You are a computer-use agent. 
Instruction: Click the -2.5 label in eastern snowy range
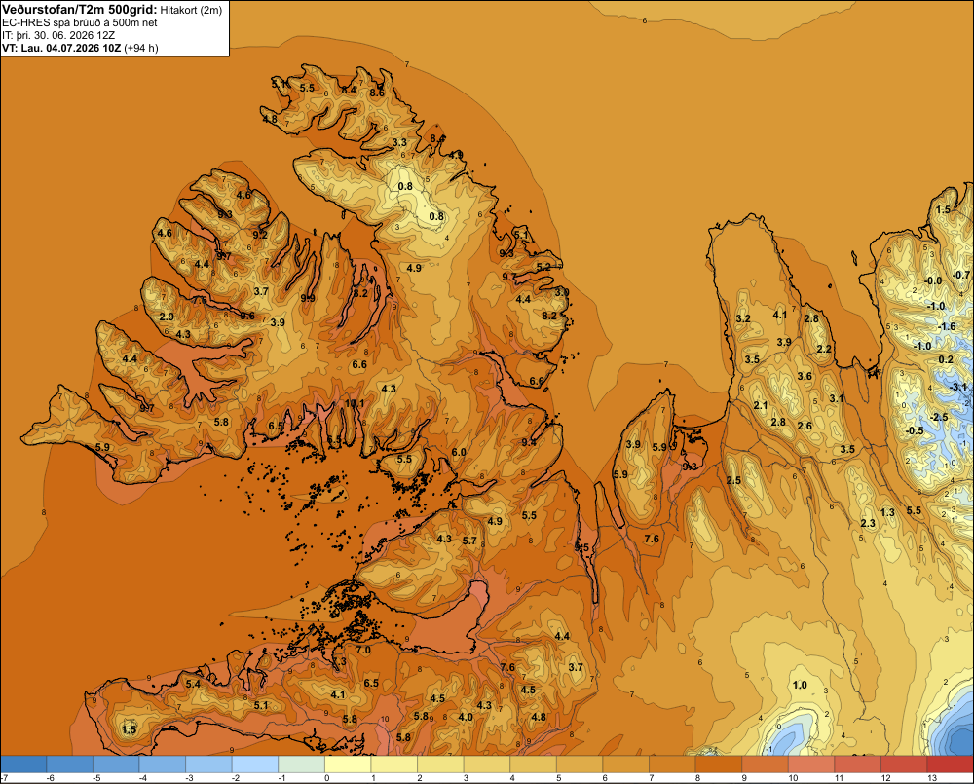pos(938,417)
